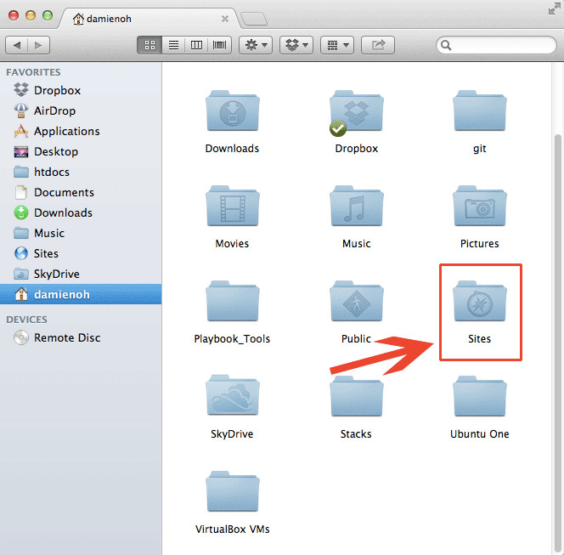Select the Downloads folder icon
Viewport: 564px width, 555px height.
pos(233,110)
